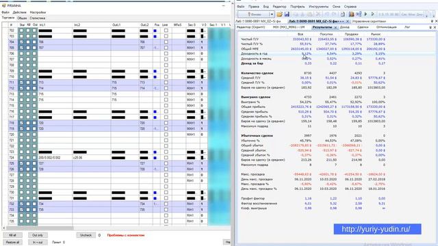
Task: Click the Kill all button
Action: [x=12, y=235]
